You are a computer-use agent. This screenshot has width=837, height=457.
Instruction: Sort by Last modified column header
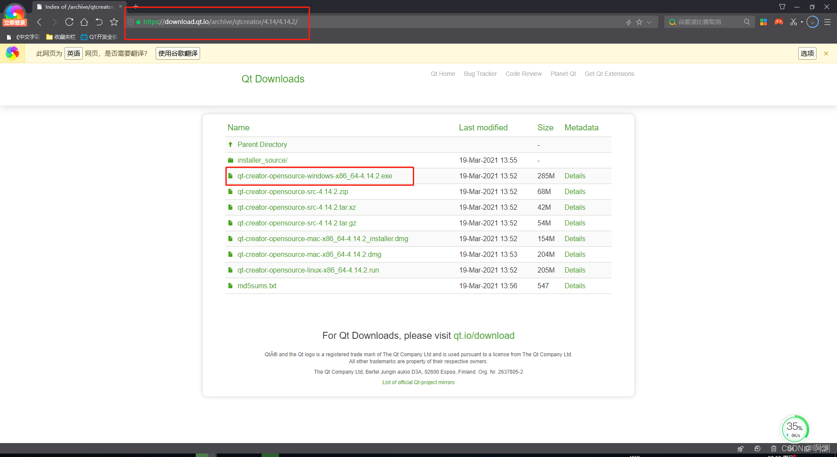[x=483, y=128]
